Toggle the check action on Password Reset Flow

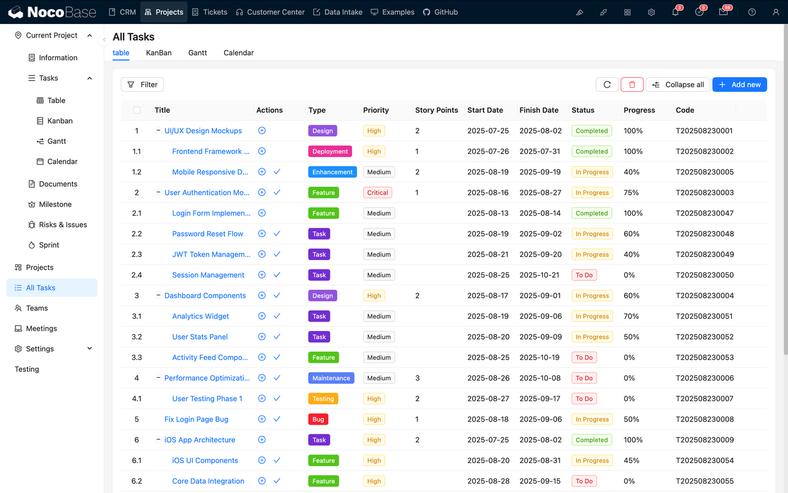277,234
